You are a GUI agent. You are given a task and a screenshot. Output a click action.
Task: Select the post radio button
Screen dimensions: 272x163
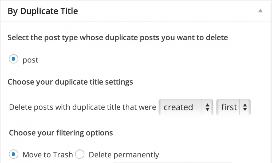tap(13, 60)
